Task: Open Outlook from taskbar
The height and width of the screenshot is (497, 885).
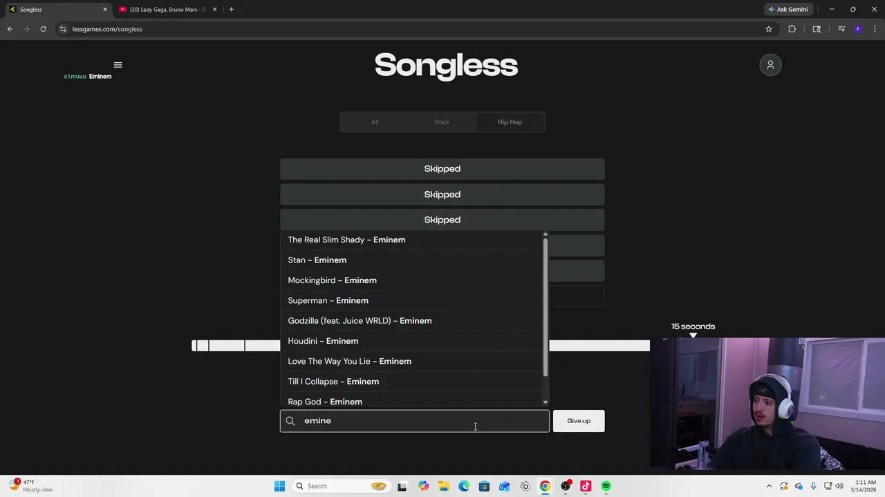Action: tap(505, 486)
